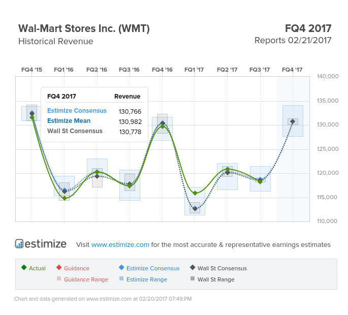Click the FQ1 '17 green actual point

[195, 193]
